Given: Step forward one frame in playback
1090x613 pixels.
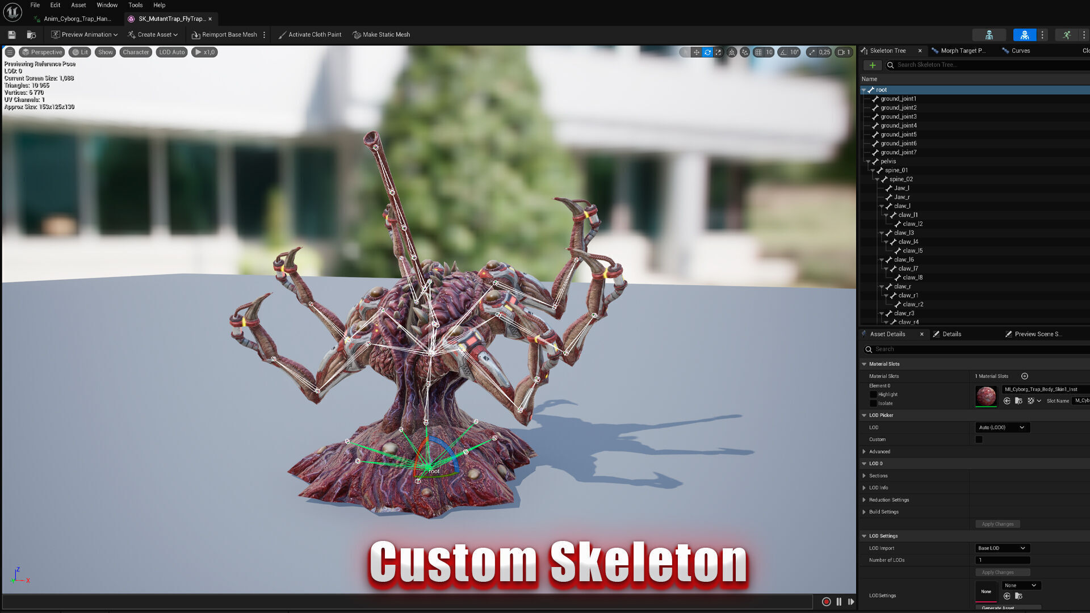Looking at the screenshot, I should [851, 602].
